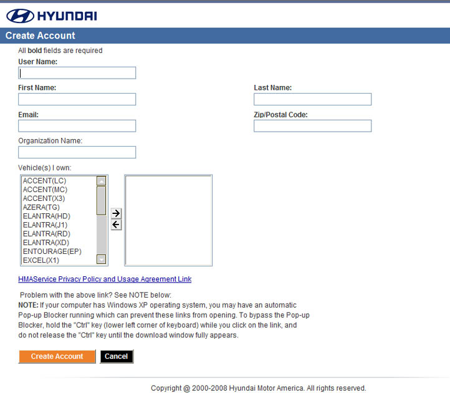
Task: Select EXCEL(X1) vehicle option
Action: pos(42,260)
